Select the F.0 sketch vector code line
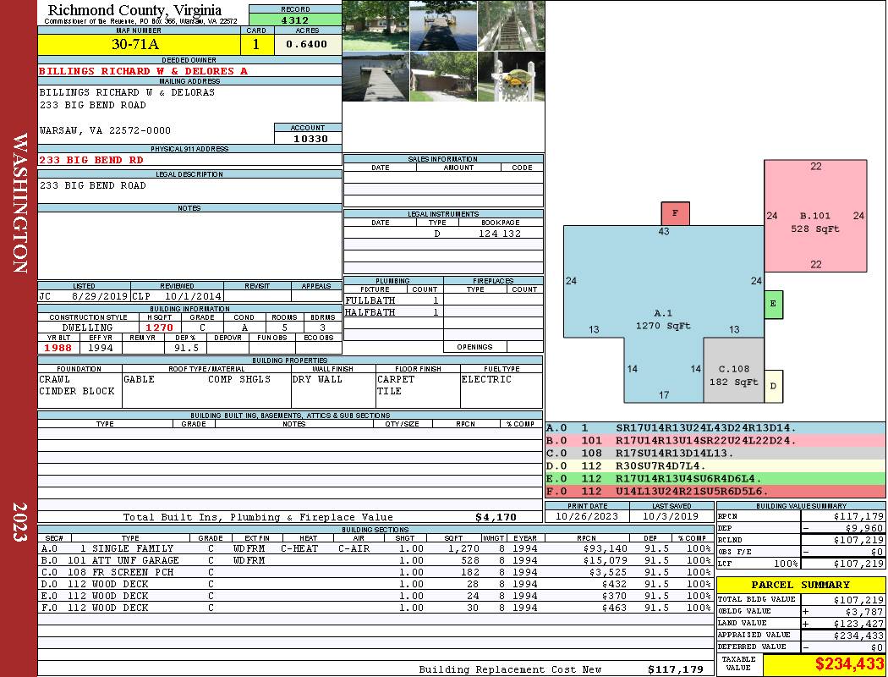 [x=715, y=491]
